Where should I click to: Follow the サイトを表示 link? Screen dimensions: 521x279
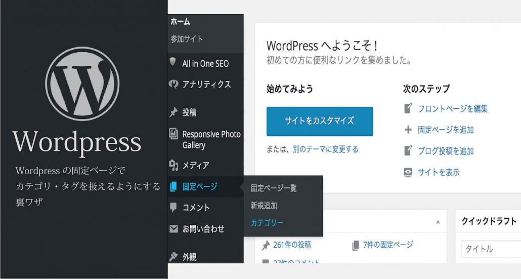click(x=439, y=172)
